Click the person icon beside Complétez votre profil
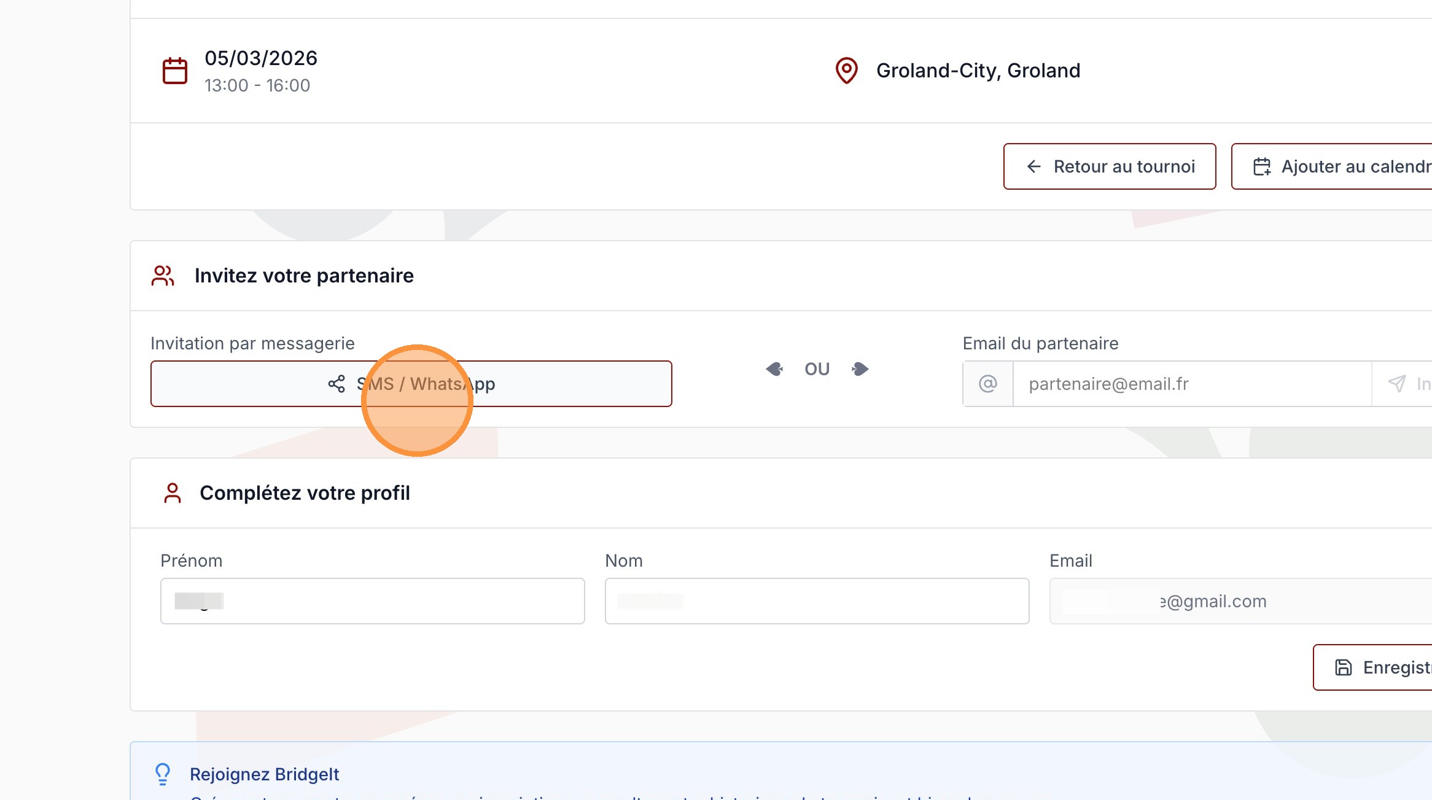This screenshot has width=1432, height=800. pos(173,493)
